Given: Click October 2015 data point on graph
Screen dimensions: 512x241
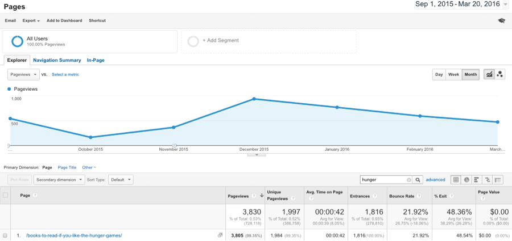Looking at the screenshot, I should (x=90, y=137).
